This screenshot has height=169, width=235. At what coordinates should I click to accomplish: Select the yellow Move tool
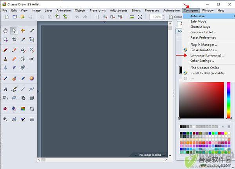point(23,31)
